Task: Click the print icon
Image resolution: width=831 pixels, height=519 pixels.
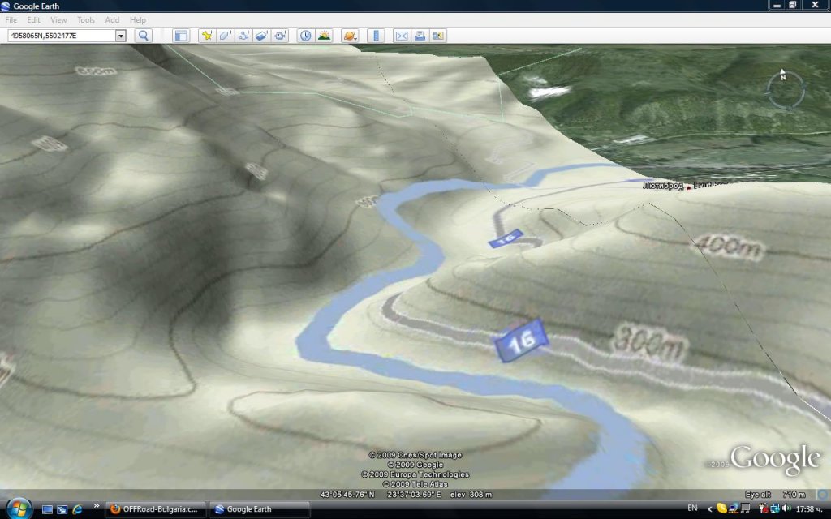Action: tap(420, 36)
